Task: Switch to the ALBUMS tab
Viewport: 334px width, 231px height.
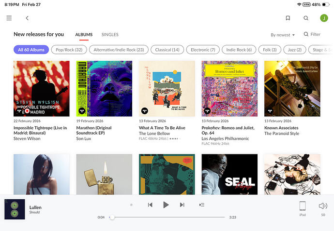Action: [x=84, y=35]
